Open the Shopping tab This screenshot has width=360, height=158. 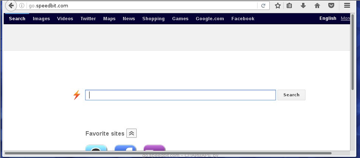point(153,19)
